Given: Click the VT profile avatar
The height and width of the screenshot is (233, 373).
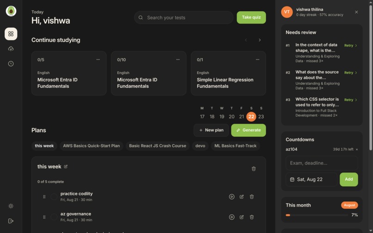Looking at the screenshot, I should click(x=287, y=12).
